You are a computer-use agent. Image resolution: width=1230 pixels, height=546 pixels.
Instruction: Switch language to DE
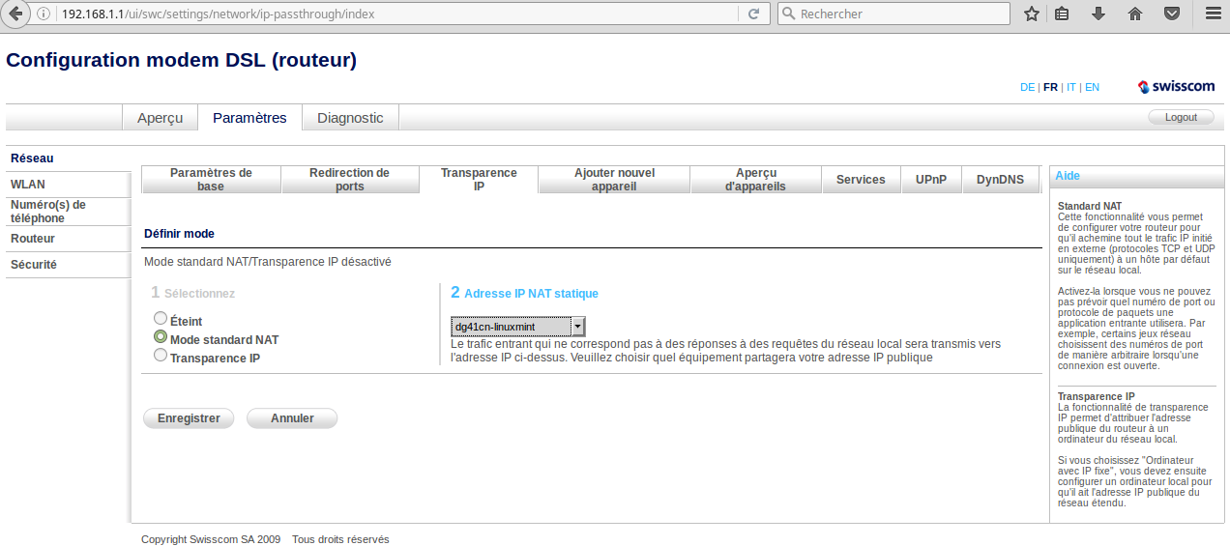[x=1027, y=87]
